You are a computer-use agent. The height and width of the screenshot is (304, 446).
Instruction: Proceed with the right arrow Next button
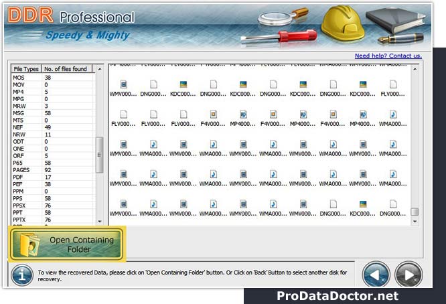pyautogui.click(x=408, y=275)
